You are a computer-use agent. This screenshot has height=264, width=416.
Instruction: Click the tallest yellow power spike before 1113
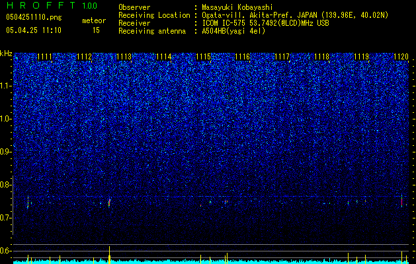tap(109, 255)
